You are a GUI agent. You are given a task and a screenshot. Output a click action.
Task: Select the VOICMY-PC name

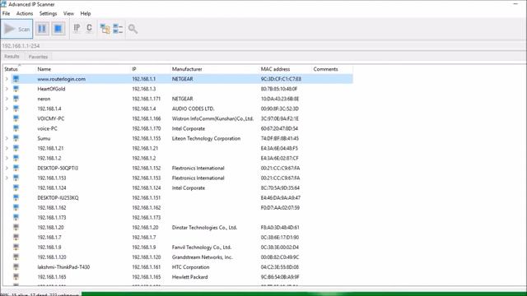(51, 118)
